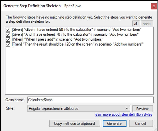This screenshot has height=131, width=158.
Task: Click the Preview button
Action: coord(142,109)
